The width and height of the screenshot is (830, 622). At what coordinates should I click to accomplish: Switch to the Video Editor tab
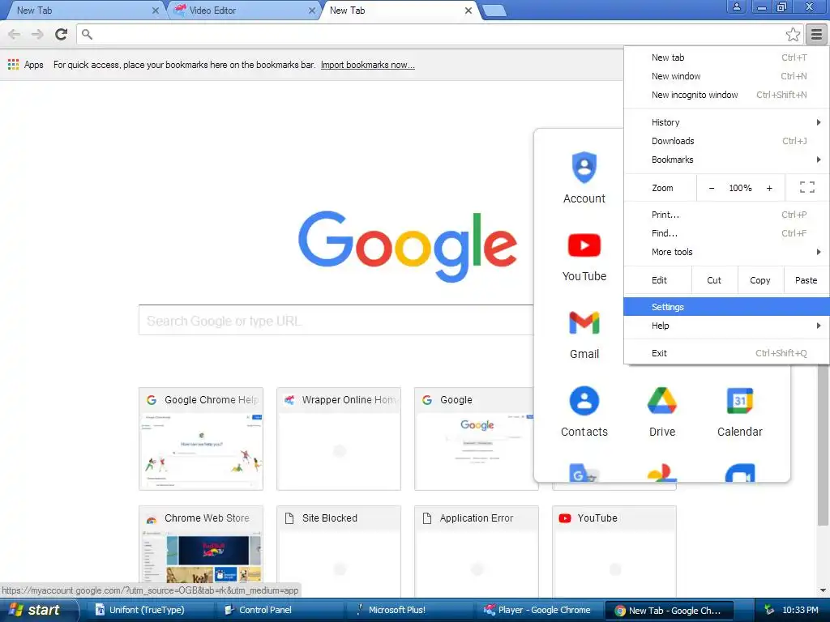pyautogui.click(x=243, y=11)
